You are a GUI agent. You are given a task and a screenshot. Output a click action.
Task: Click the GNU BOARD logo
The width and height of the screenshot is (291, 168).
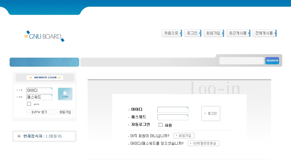tap(44, 36)
